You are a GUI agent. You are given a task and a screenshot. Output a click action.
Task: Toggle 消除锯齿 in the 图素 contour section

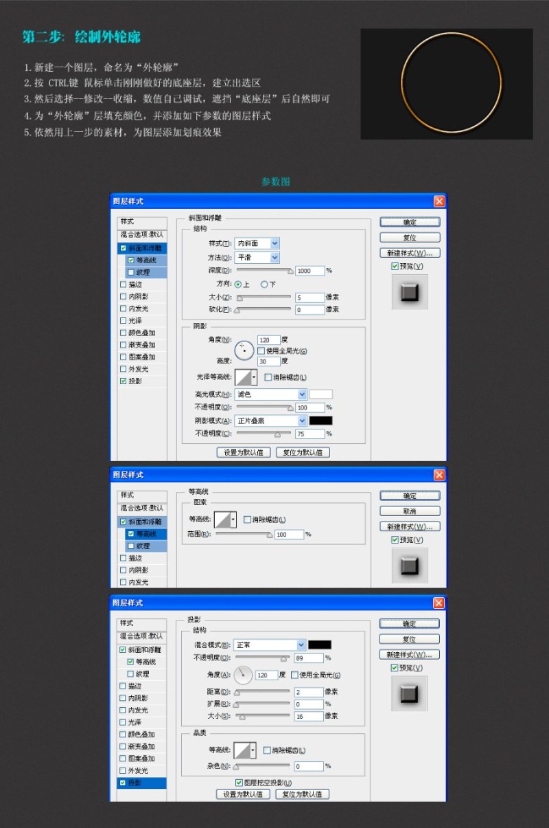(248, 519)
